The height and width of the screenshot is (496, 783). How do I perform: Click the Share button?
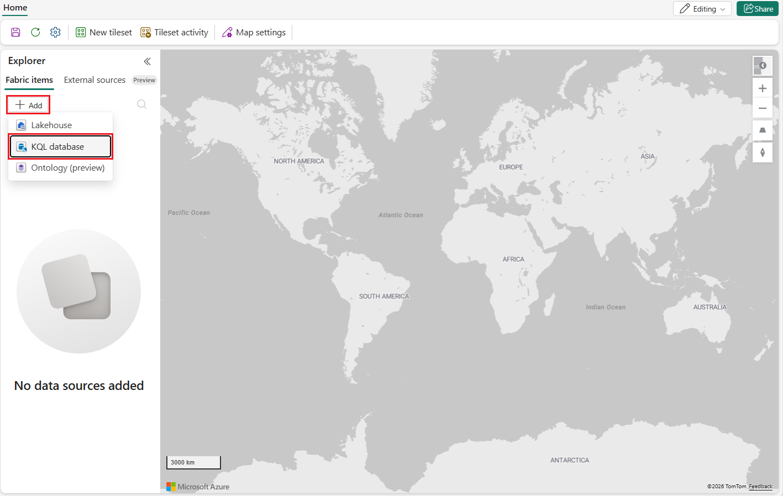(x=758, y=8)
